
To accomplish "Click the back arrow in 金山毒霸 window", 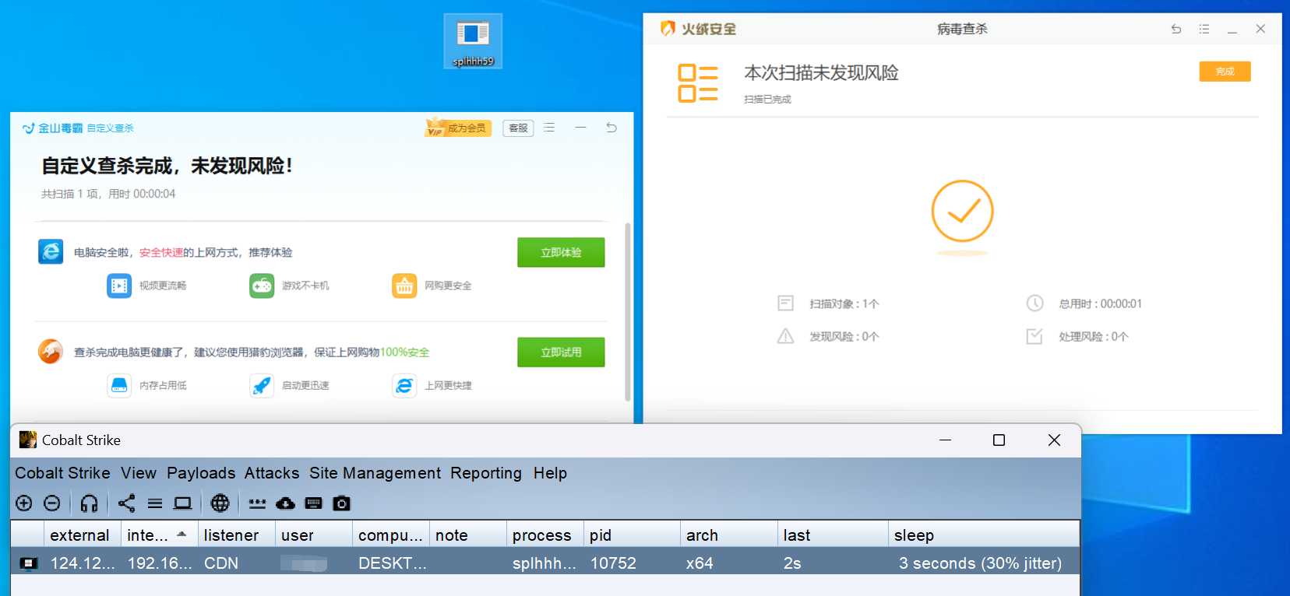I will coord(612,128).
